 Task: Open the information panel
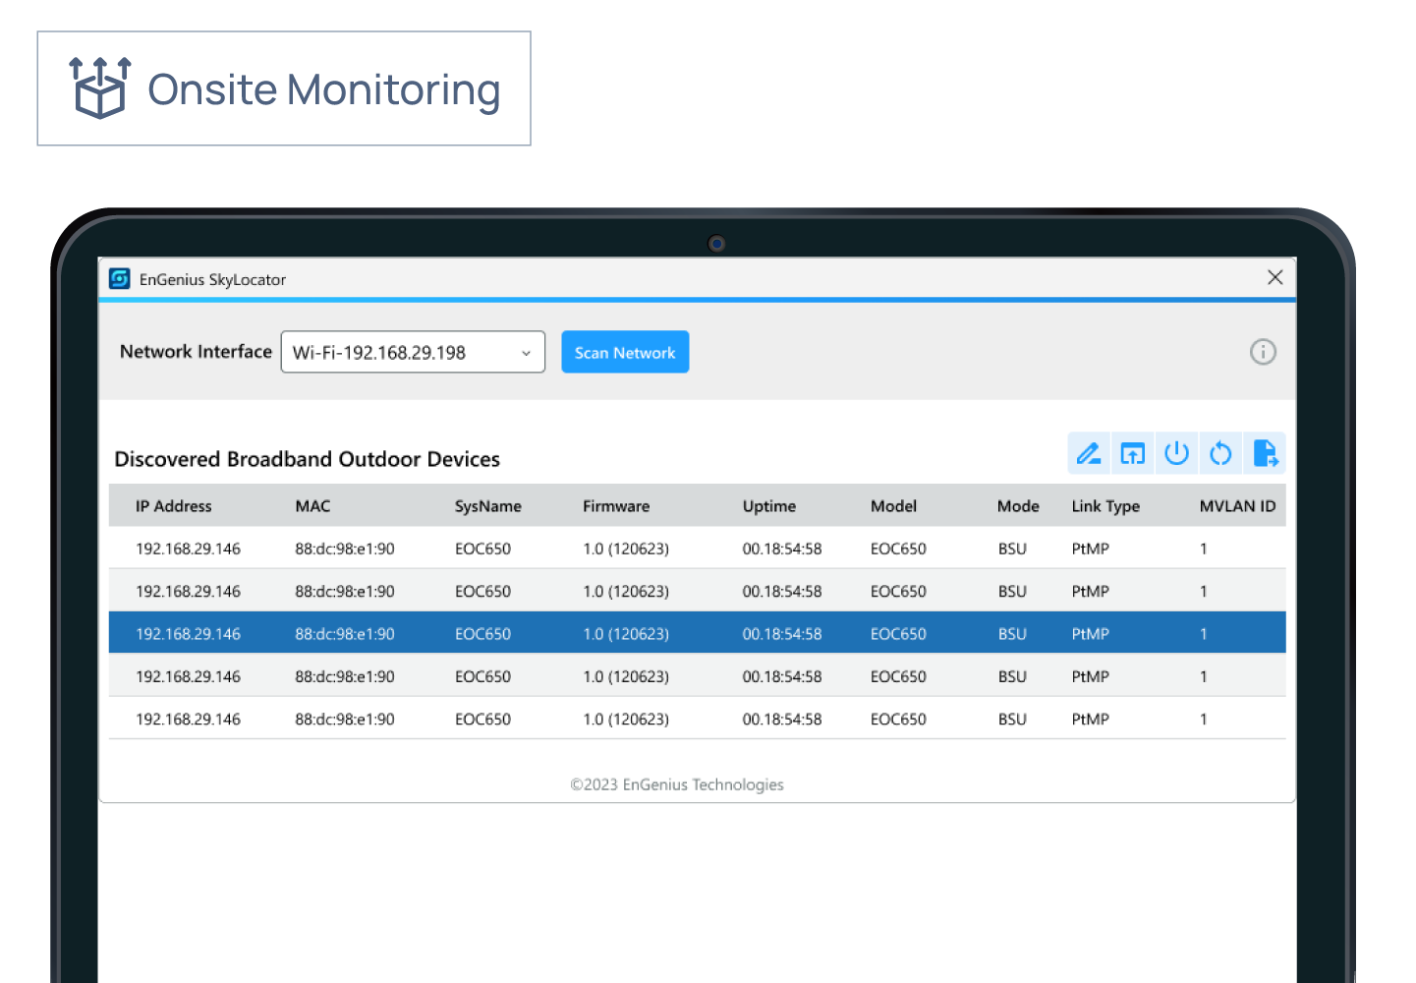click(x=1263, y=352)
